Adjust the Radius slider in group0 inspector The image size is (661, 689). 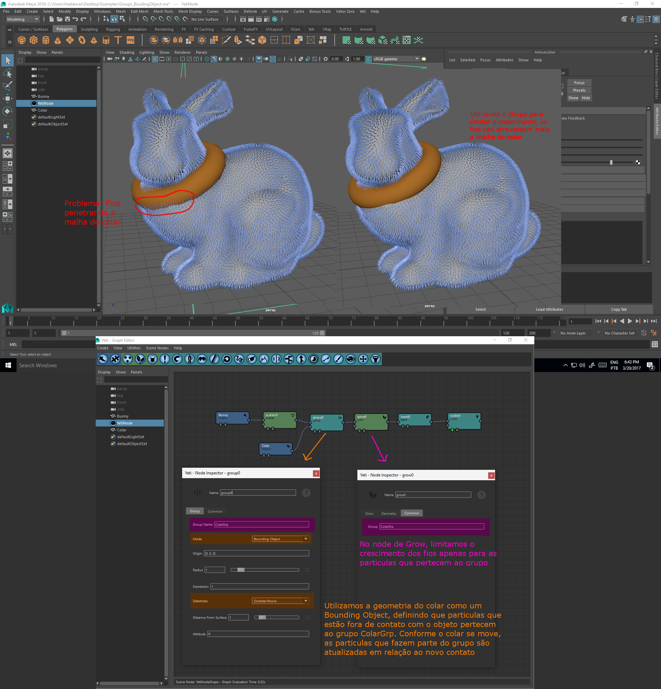click(241, 570)
